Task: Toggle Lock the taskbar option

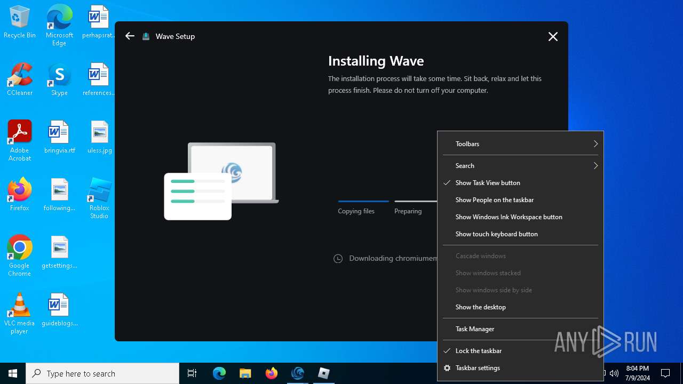Action: (x=520, y=351)
